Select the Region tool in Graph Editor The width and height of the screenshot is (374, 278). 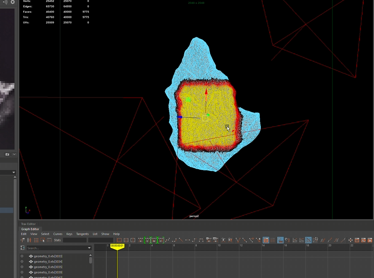pos(43,240)
